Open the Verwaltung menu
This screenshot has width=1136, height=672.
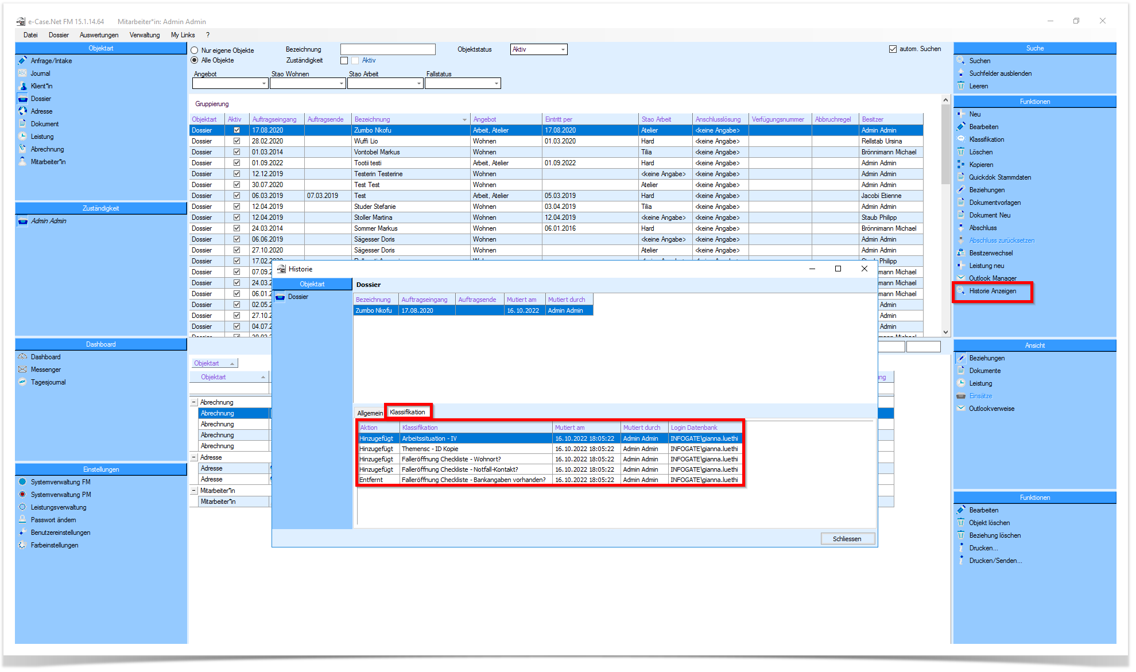coord(145,35)
